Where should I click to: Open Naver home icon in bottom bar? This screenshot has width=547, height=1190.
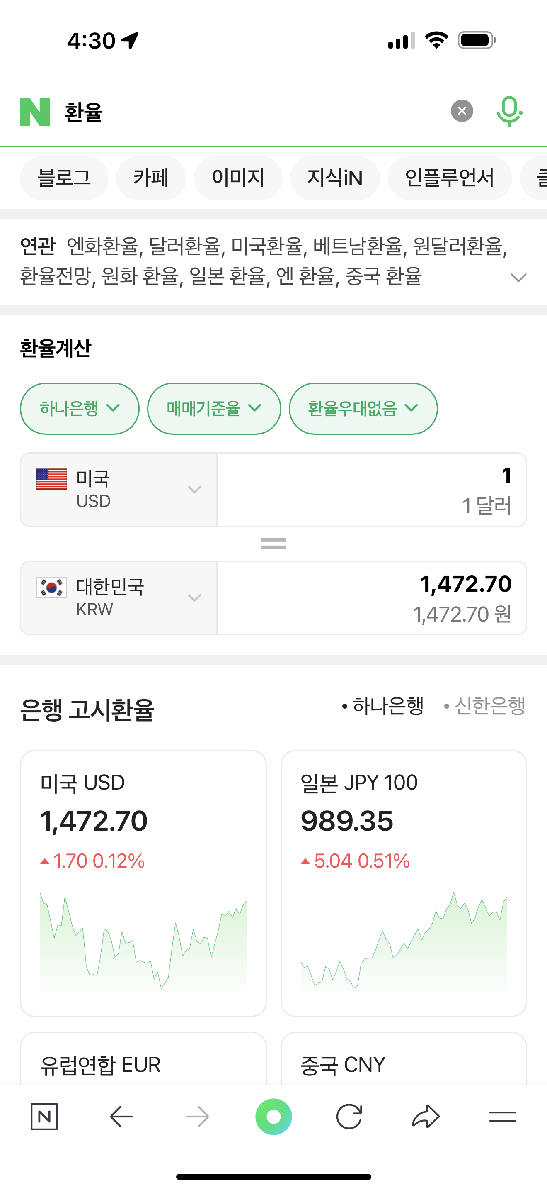pos(44,1117)
